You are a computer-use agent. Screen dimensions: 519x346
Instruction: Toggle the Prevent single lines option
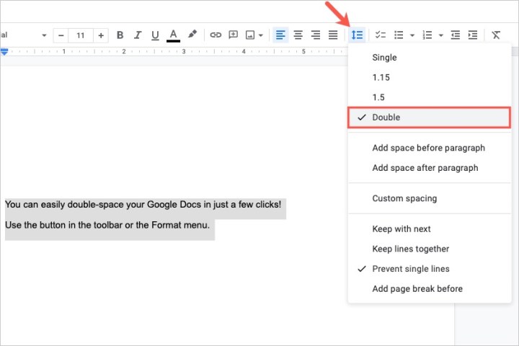[x=410, y=269]
